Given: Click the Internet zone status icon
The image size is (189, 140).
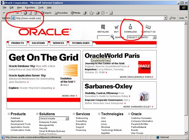Looking at the screenshot, I should (158, 137).
